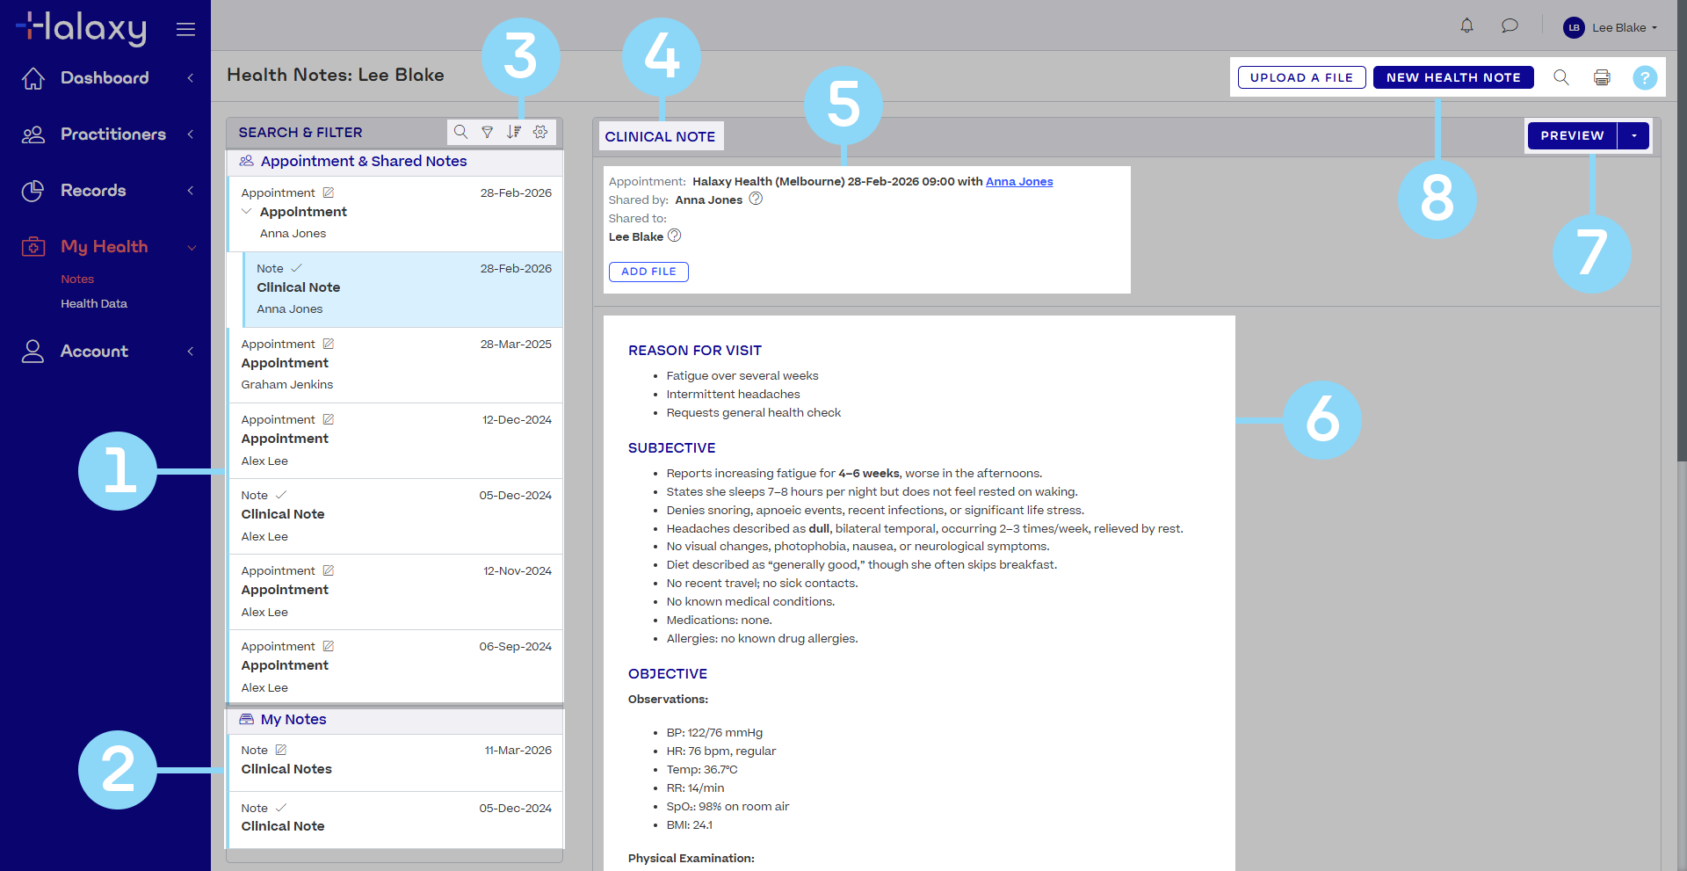Follow the Anna Jones practitioner link
The height and width of the screenshot is (871, 1687).
point(1019,182)
